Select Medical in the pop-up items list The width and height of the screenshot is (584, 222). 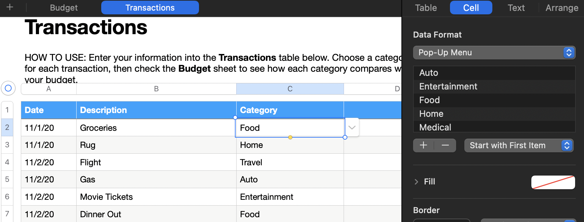[x=435, y=127]
